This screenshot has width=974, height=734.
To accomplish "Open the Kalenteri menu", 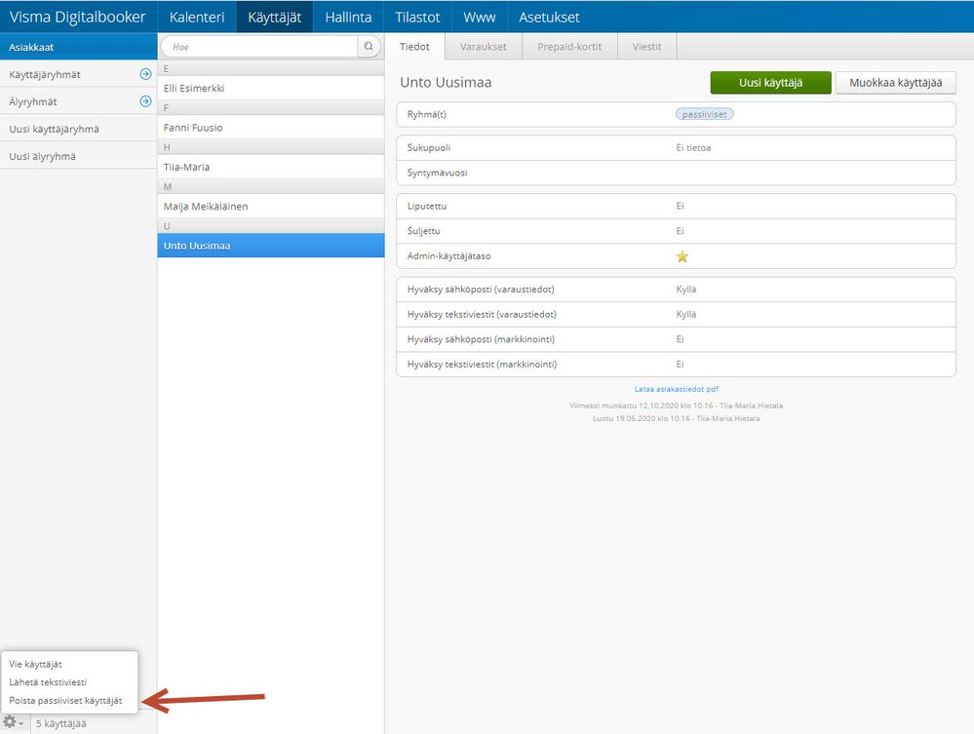I will pos(197,17).
